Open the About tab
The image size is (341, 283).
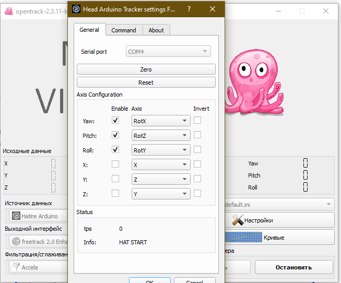[156, 30]
